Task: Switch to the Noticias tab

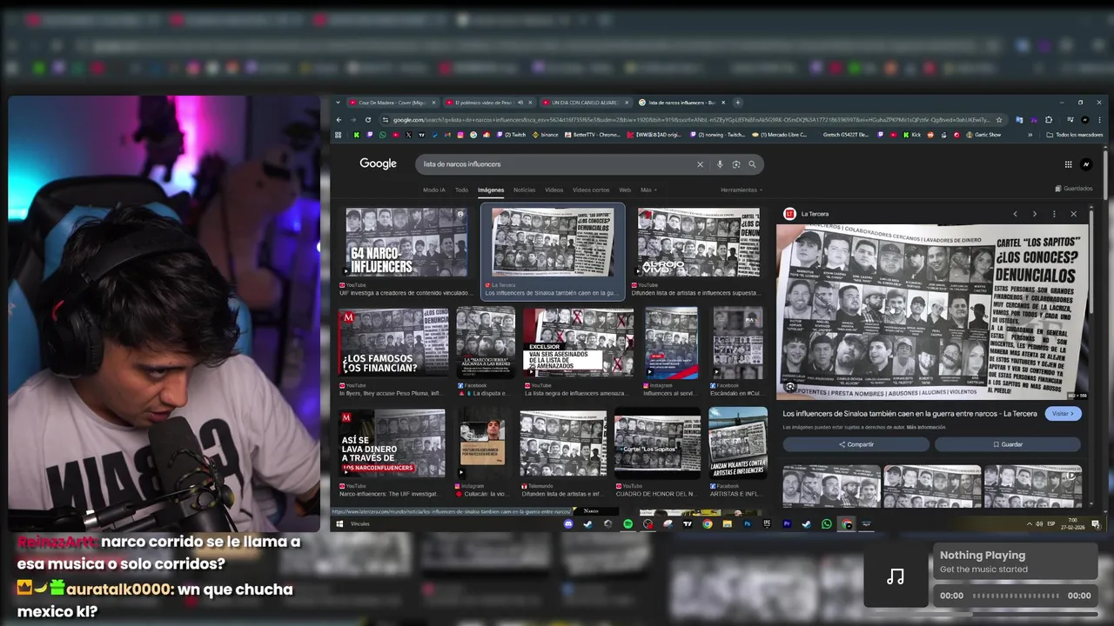Action: click(x=524, y=190)
